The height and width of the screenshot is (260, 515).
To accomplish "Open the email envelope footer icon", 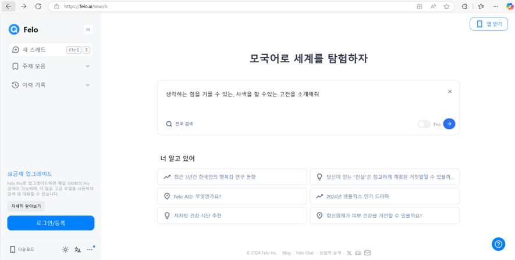I will point(368,253).
